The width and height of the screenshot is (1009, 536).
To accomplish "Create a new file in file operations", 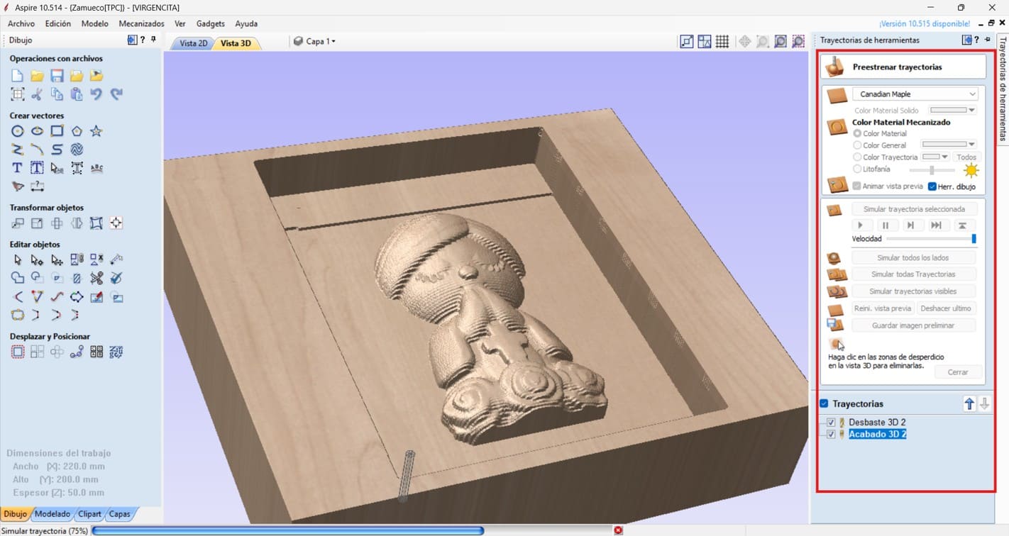I will pos(18,76).
